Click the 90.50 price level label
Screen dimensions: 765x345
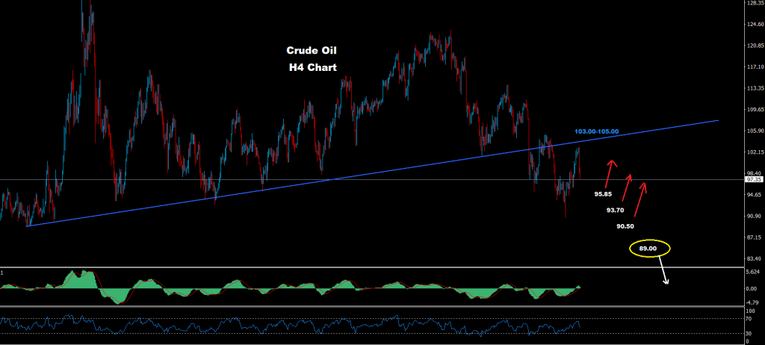pos(625,226)
